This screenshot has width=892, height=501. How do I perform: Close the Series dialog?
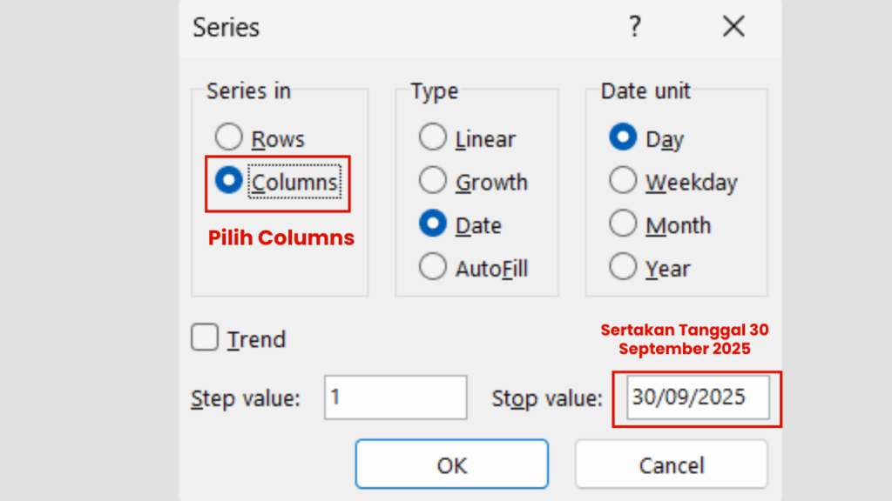[x=733, y=27]
